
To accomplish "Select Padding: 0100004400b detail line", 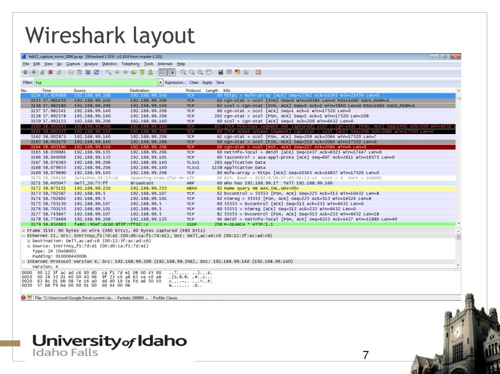I will click(x=59, y=256).
